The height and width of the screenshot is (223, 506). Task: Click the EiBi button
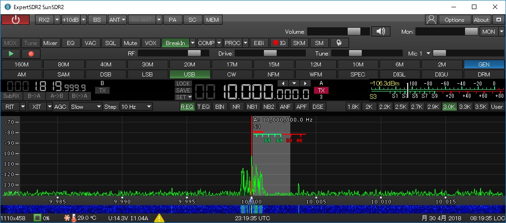[259, 43]
